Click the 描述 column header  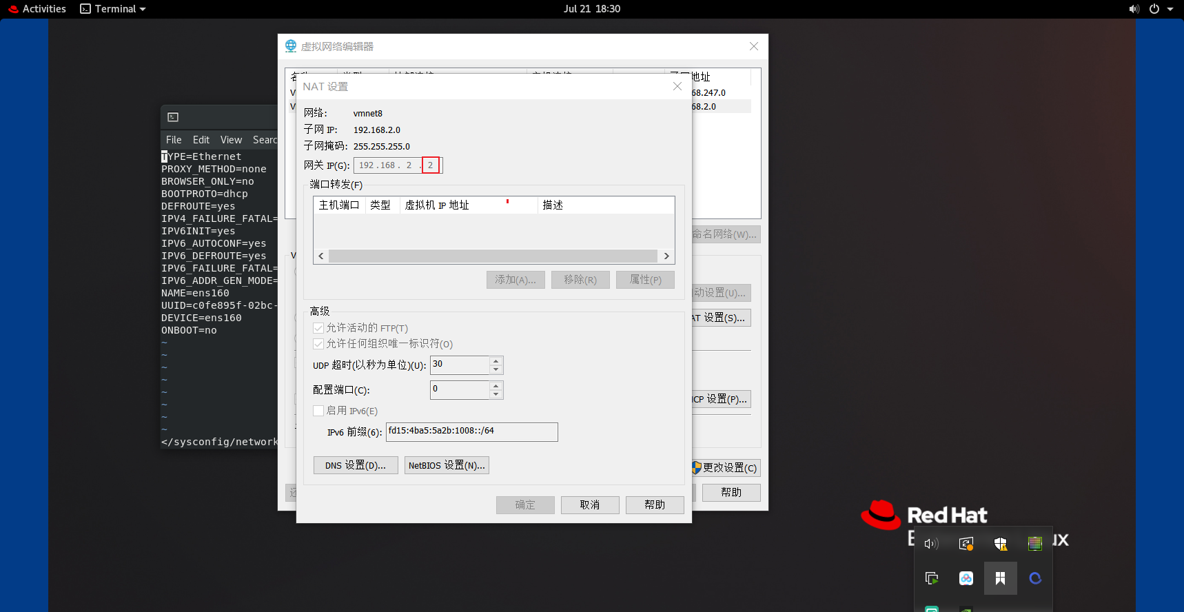606,205
